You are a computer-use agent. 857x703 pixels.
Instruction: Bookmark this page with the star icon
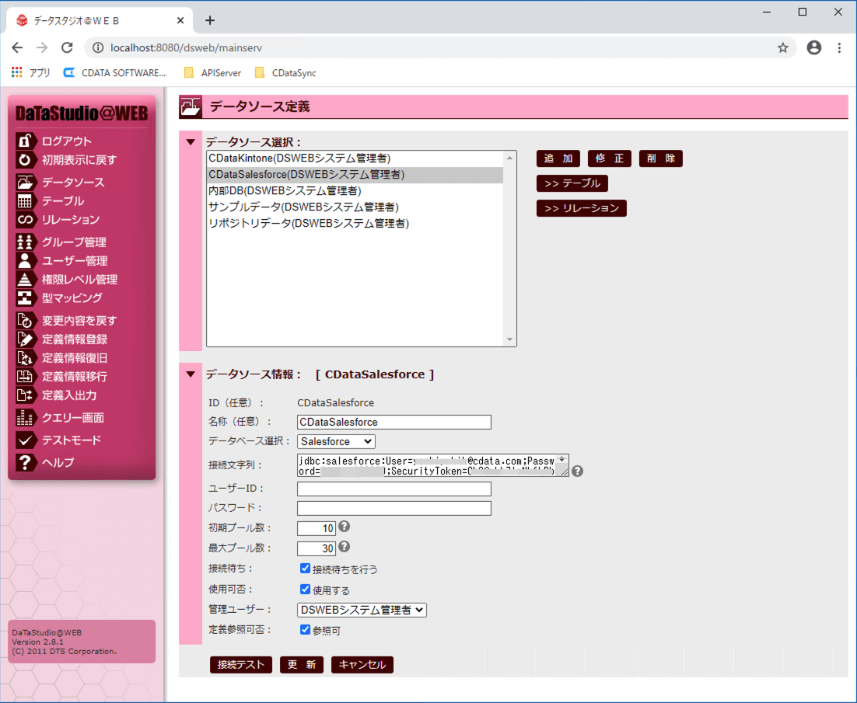click(x=782, y=48)
